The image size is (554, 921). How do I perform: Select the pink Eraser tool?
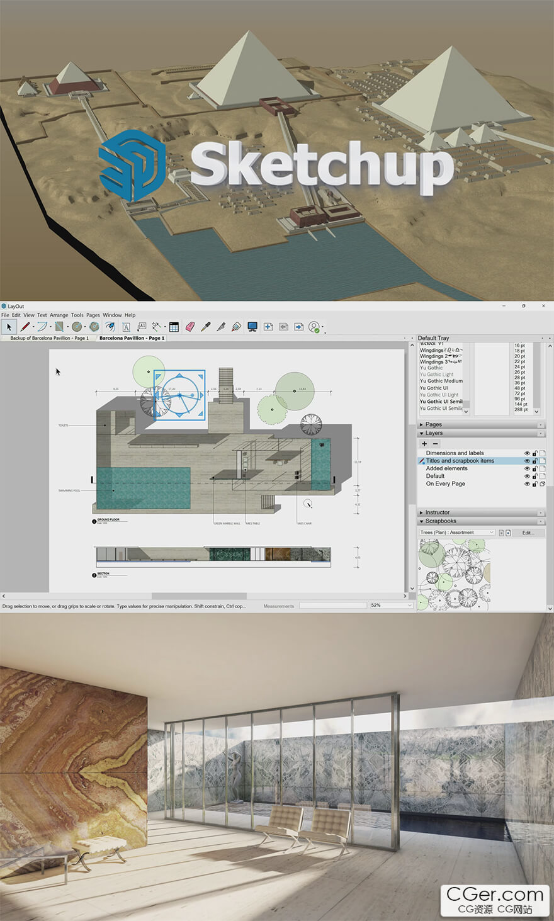(189, 327)
